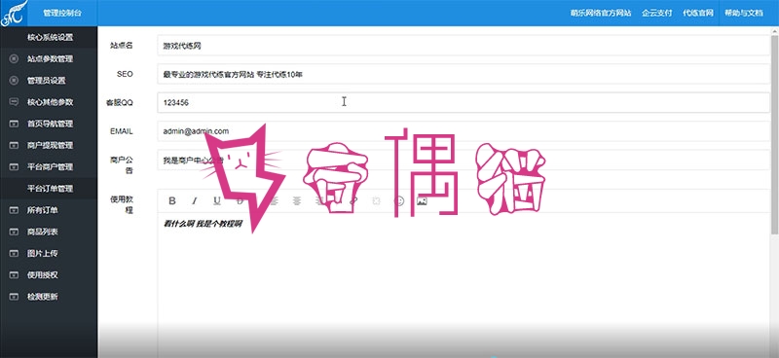Toggle bold formatting in the editor

(x=172, y=200)
